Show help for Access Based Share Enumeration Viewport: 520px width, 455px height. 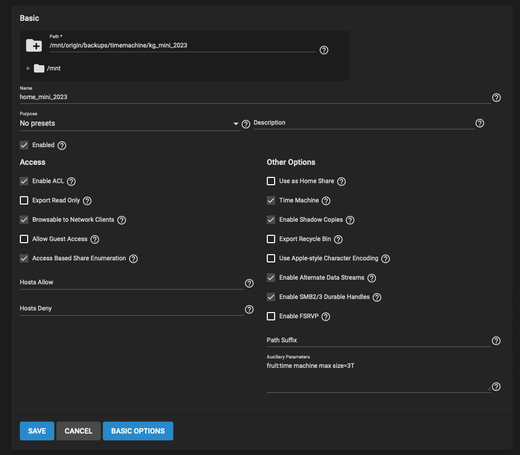click(133, 258)
